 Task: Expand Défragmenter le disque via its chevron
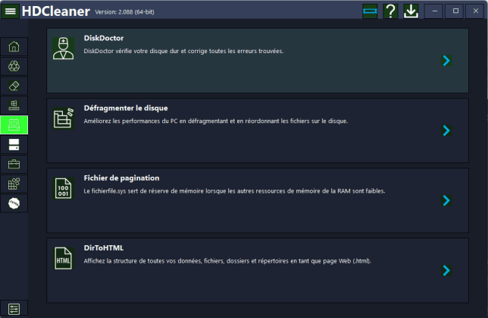pyautogui.click(x=446, y=131)
